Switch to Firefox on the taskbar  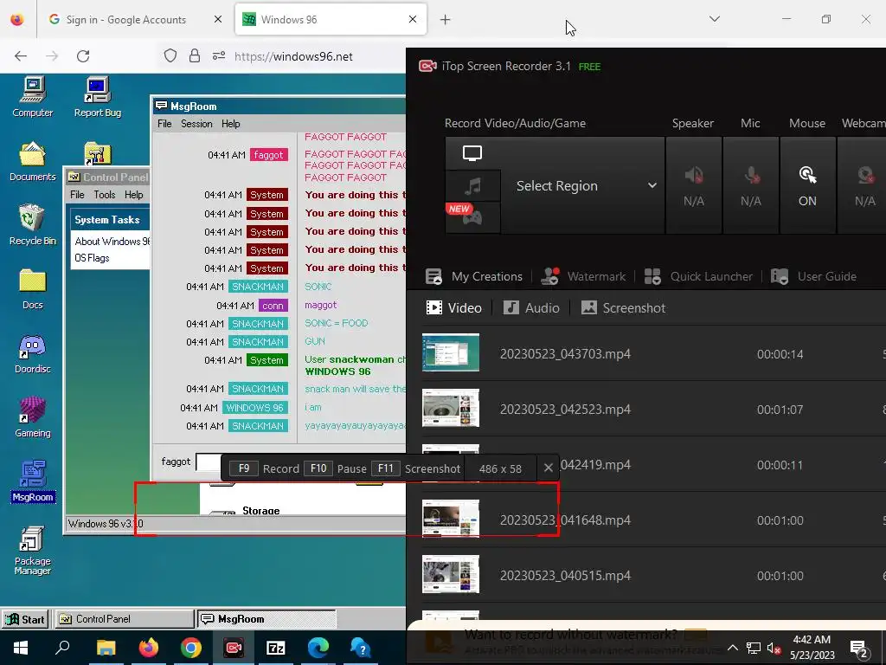(x=149, y=648)
